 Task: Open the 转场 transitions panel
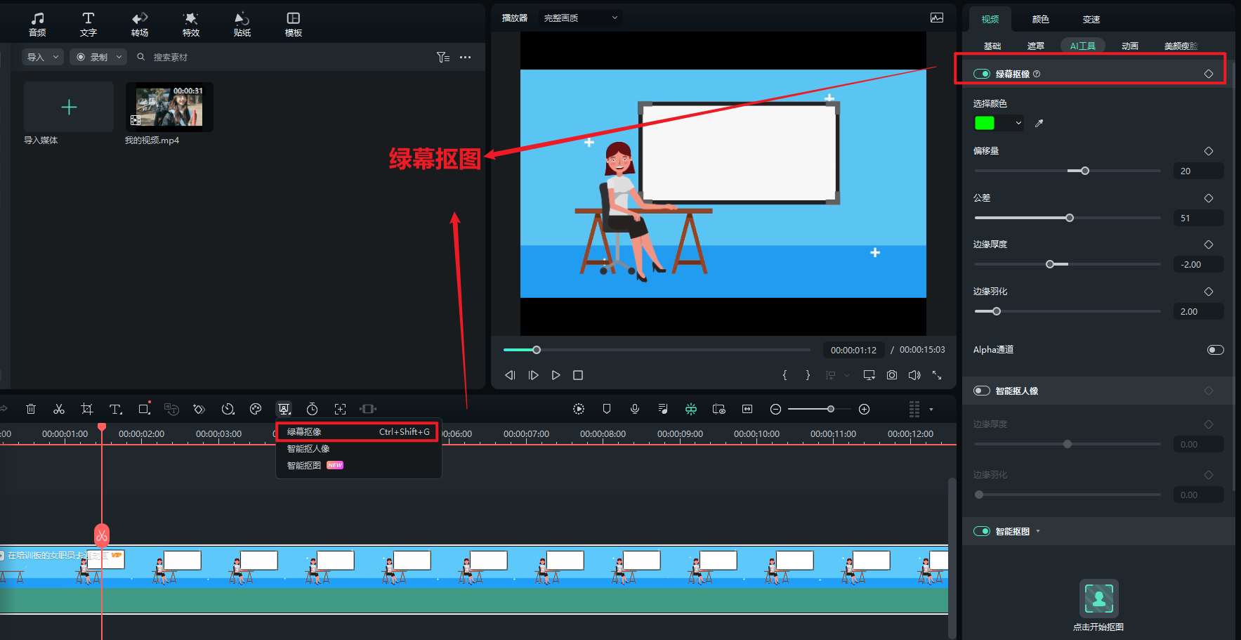click(x=140, y=24)
